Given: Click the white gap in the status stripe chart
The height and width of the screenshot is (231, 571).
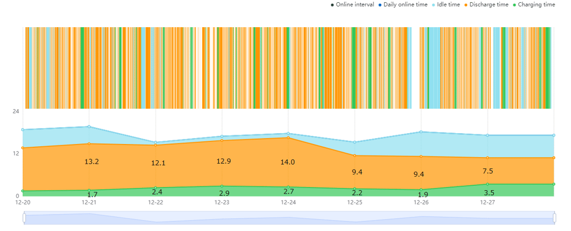Looking at the screenshot, I should point(415,67).
